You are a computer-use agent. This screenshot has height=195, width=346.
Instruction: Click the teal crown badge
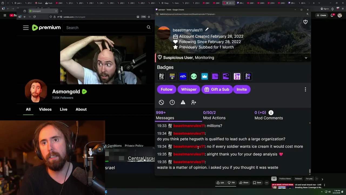point(205,77)
